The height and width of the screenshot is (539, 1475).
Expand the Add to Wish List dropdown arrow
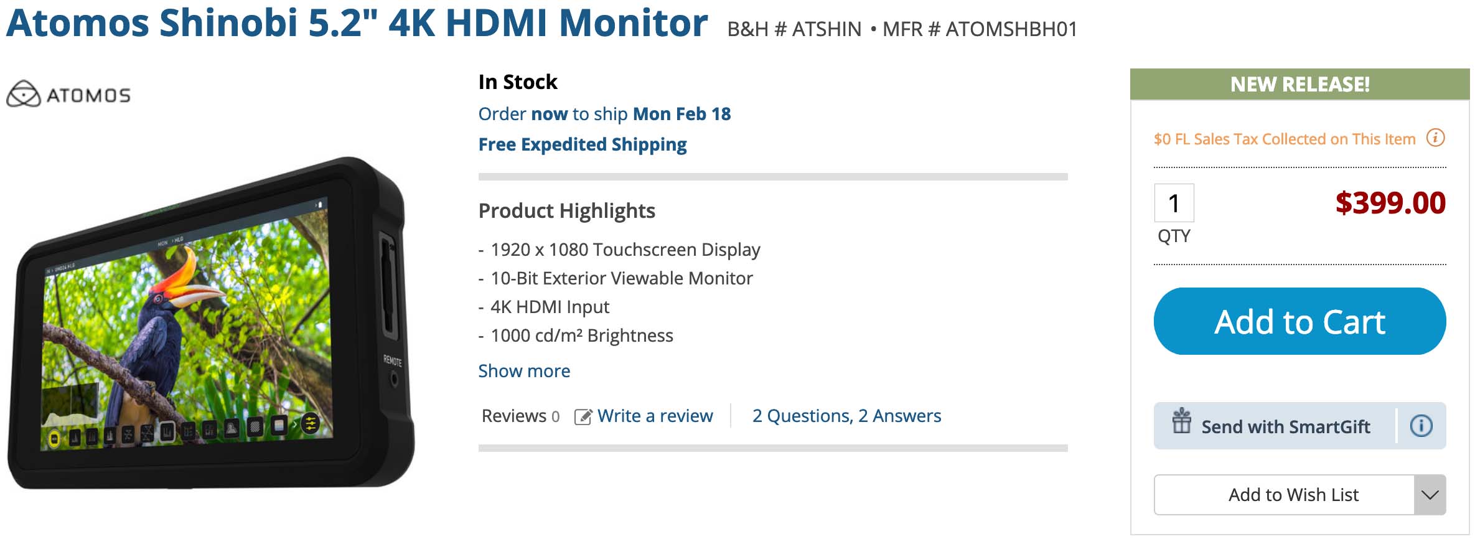tap(1430, 495)
